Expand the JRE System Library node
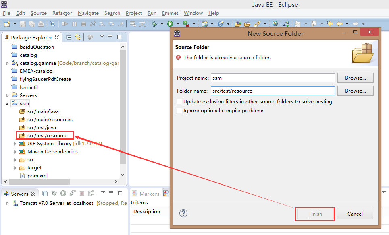Viewport: 389px width, 235px height. pos(15,144)
